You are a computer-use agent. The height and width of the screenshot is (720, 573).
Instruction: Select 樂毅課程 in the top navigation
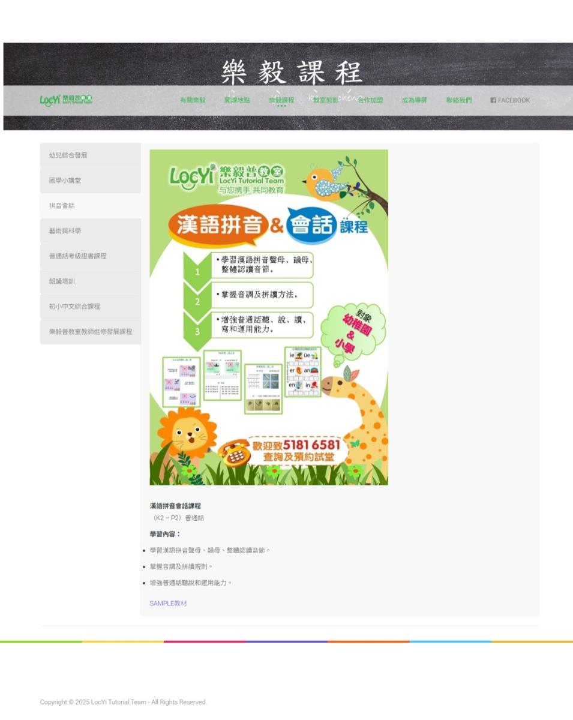click(x=281, y=100)
